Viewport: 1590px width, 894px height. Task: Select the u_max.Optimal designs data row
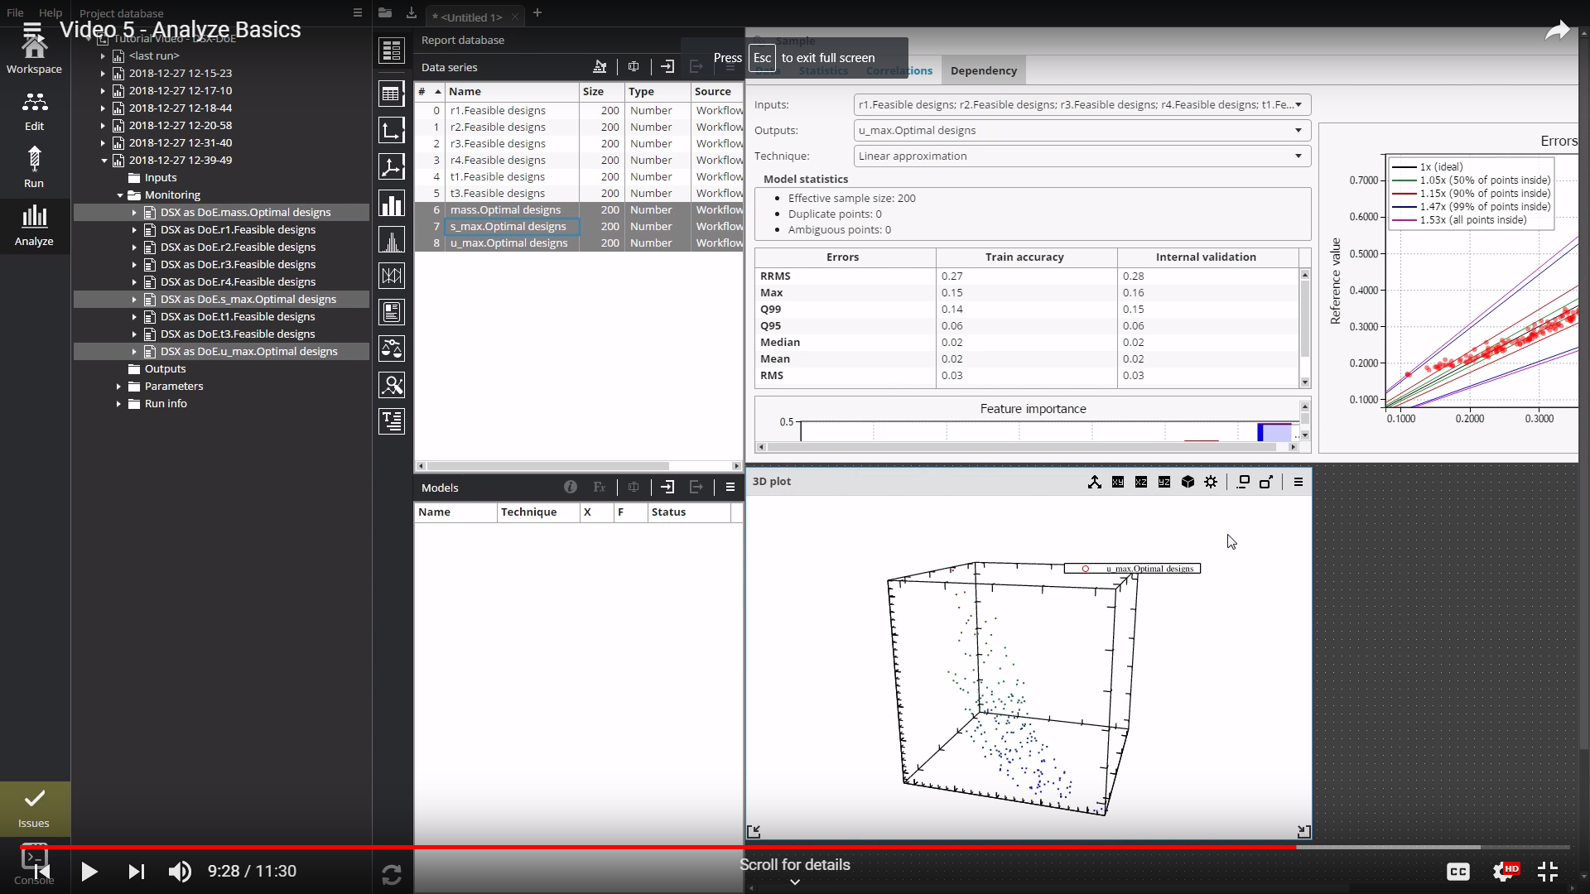[578, 243]
